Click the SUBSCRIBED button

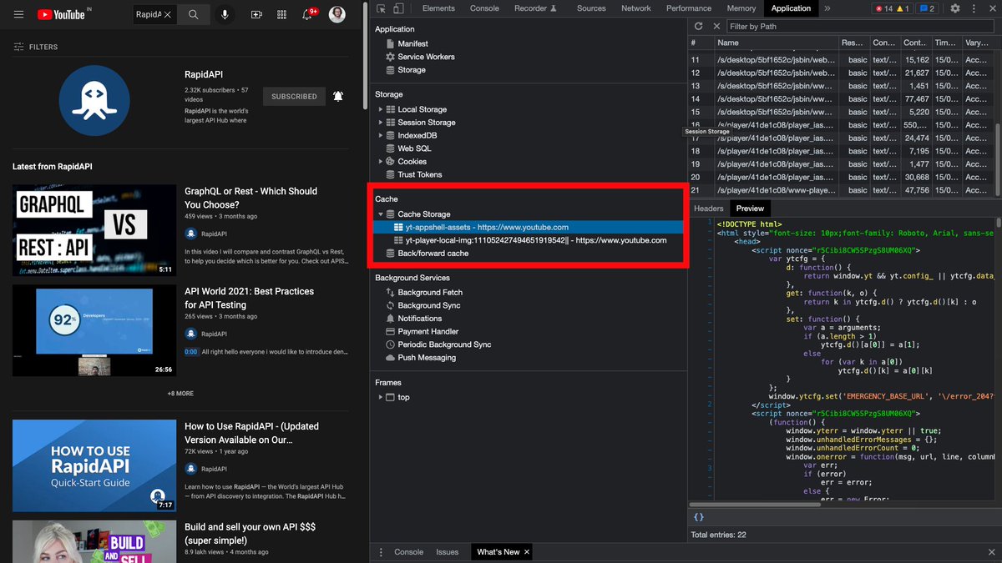point(294,97)
